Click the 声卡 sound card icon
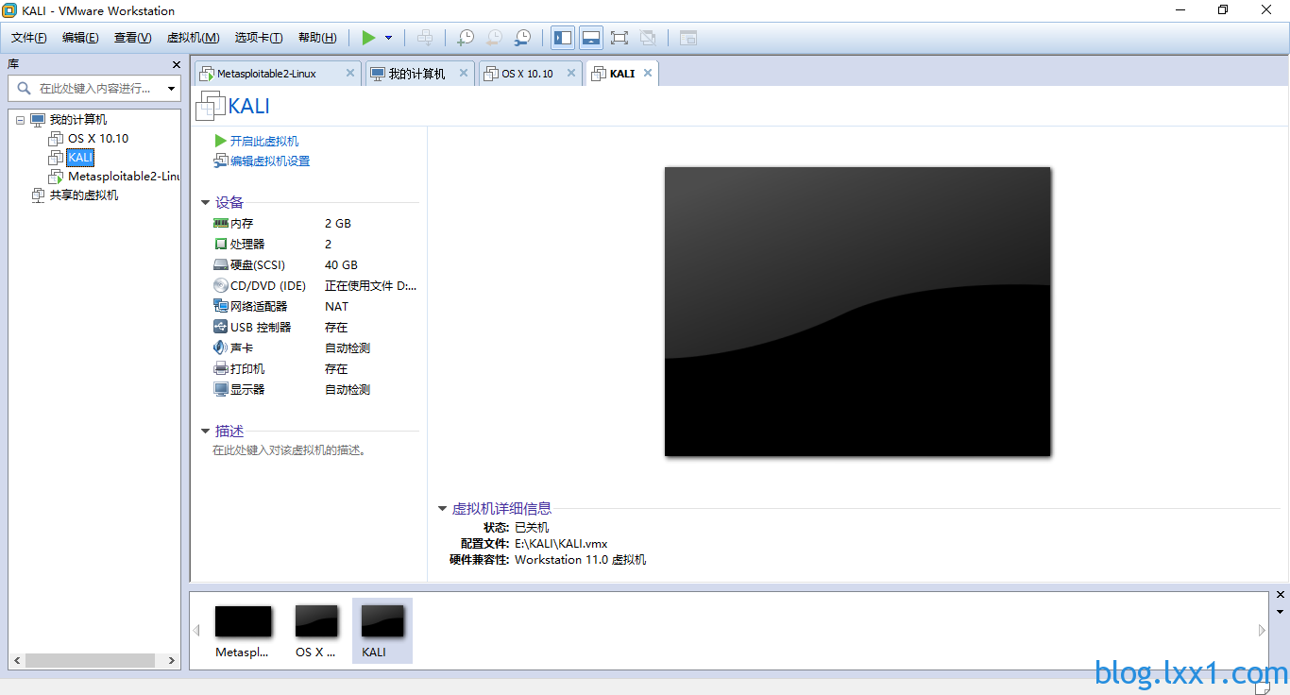This screenshot has width=1290, height=695. click(x=221, y=348)
